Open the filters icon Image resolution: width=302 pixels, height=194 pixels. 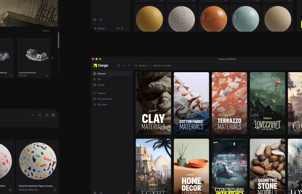point(53,115)
